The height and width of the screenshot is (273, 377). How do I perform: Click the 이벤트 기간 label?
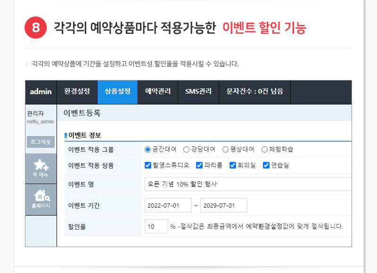click(x=84, y=206)
